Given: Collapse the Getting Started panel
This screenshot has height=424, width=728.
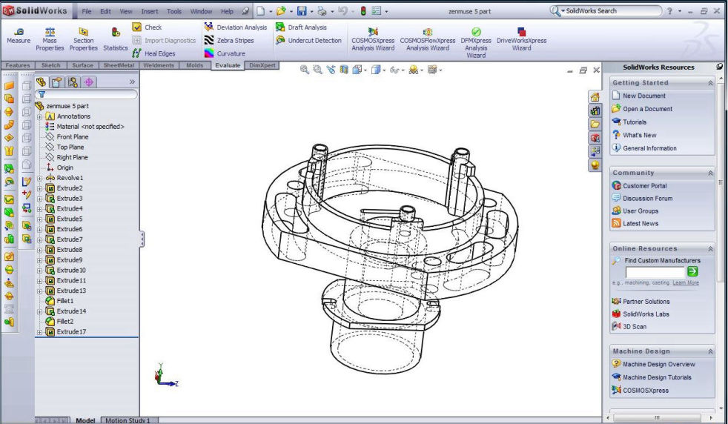Looking at the screenshot, I should pyautogui.click(x=710, y=83).
